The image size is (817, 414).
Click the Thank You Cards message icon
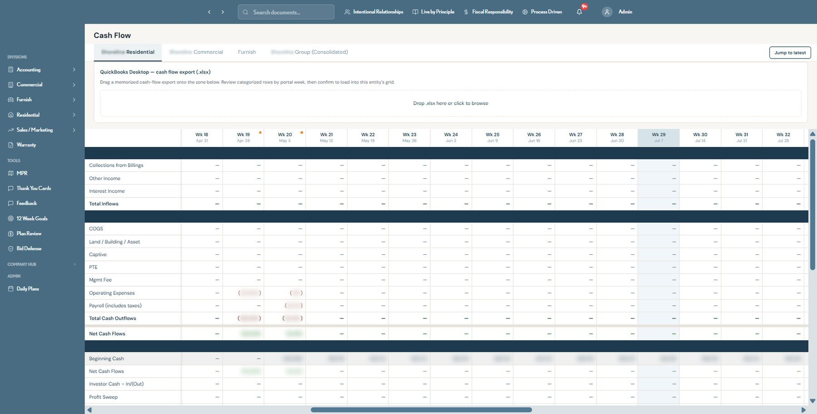click(x=11, y=188)
